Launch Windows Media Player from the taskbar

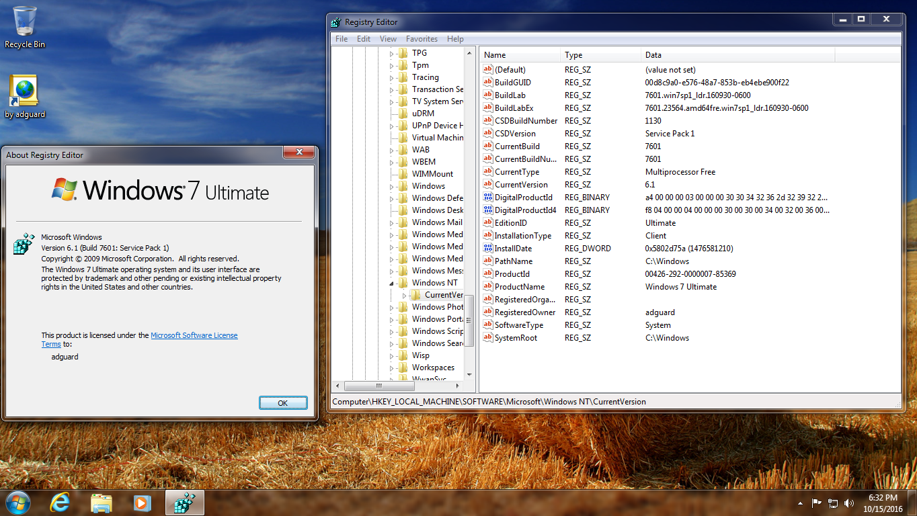tap(142, 503)
